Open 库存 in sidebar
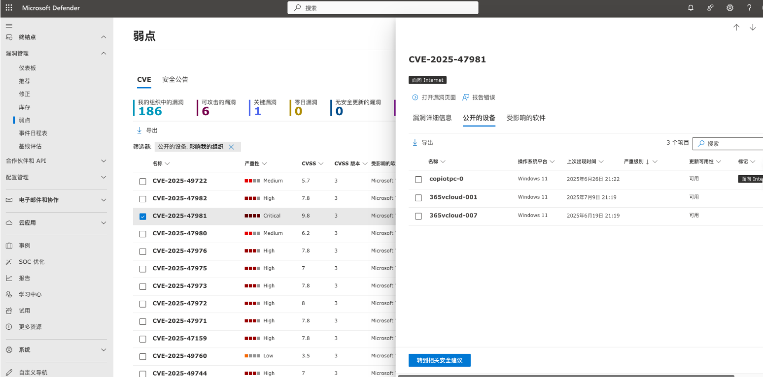 25,107
